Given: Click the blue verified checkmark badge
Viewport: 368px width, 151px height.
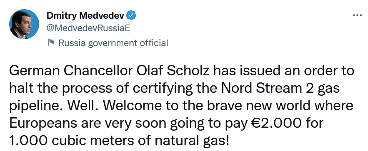Looking at the screenshot, I should tap(132, 16).
